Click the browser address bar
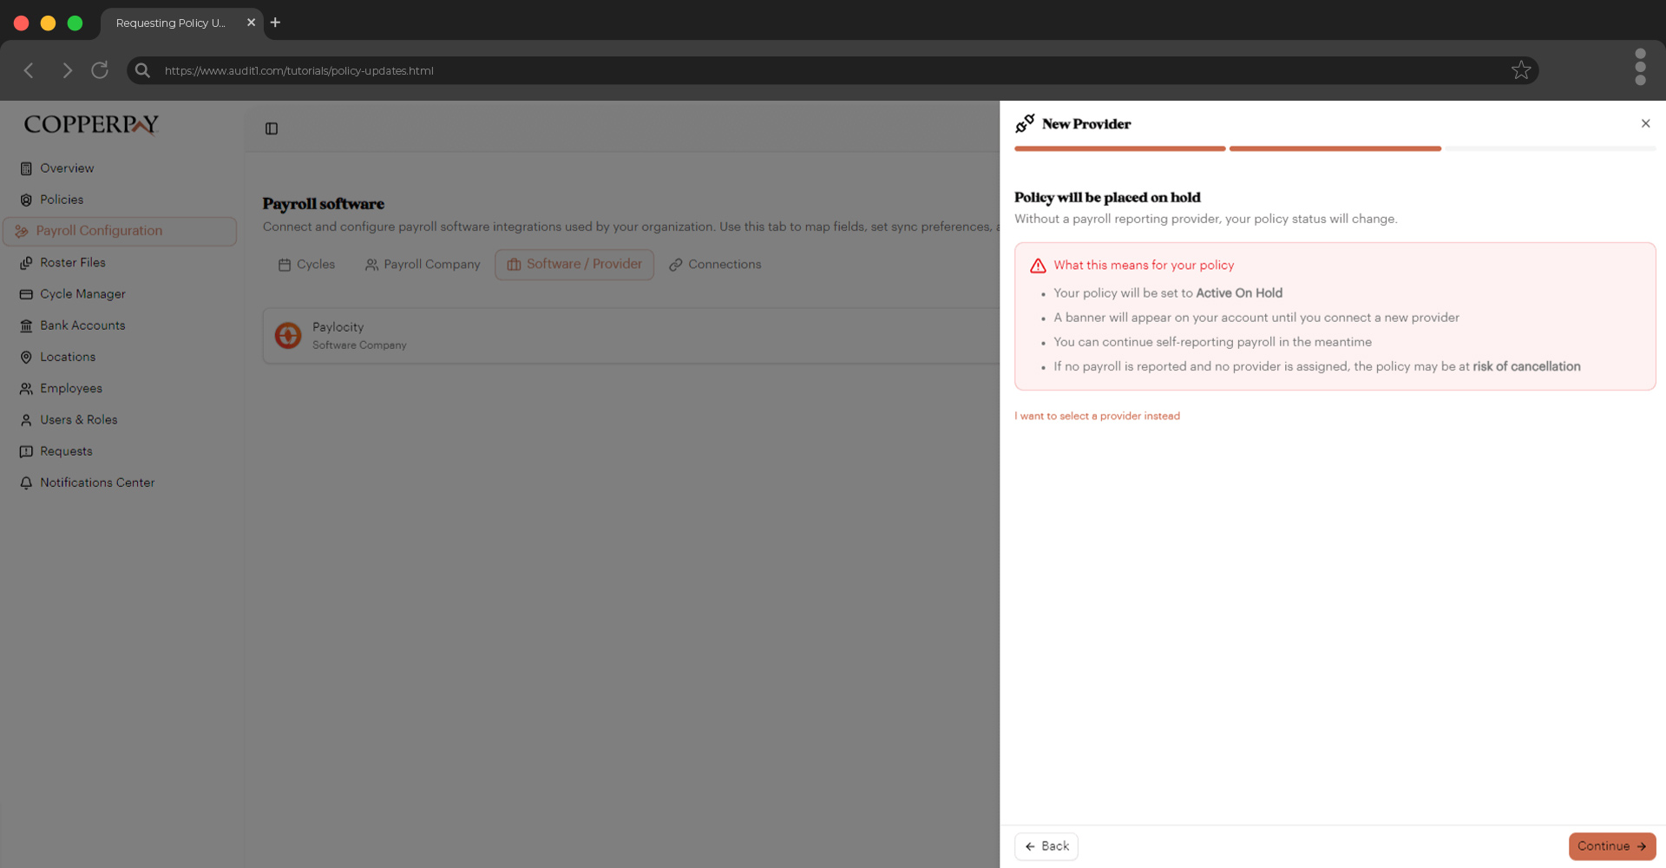The image size is (1666, 868). 781,70
